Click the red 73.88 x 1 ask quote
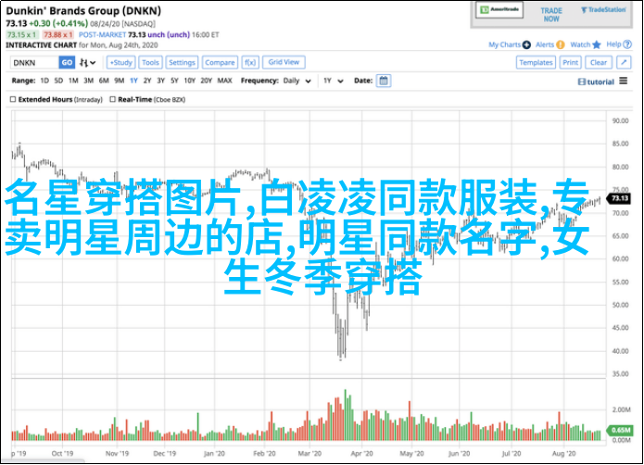 [x=58, y=35]
